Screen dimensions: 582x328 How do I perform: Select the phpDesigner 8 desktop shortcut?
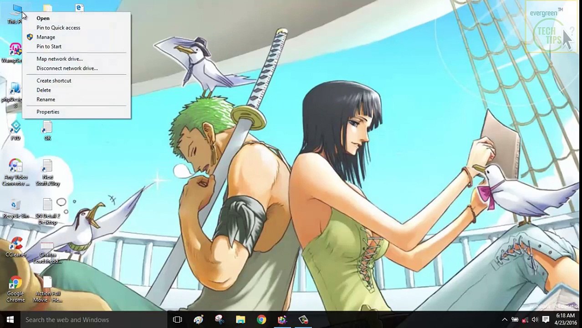pos(13,95)
